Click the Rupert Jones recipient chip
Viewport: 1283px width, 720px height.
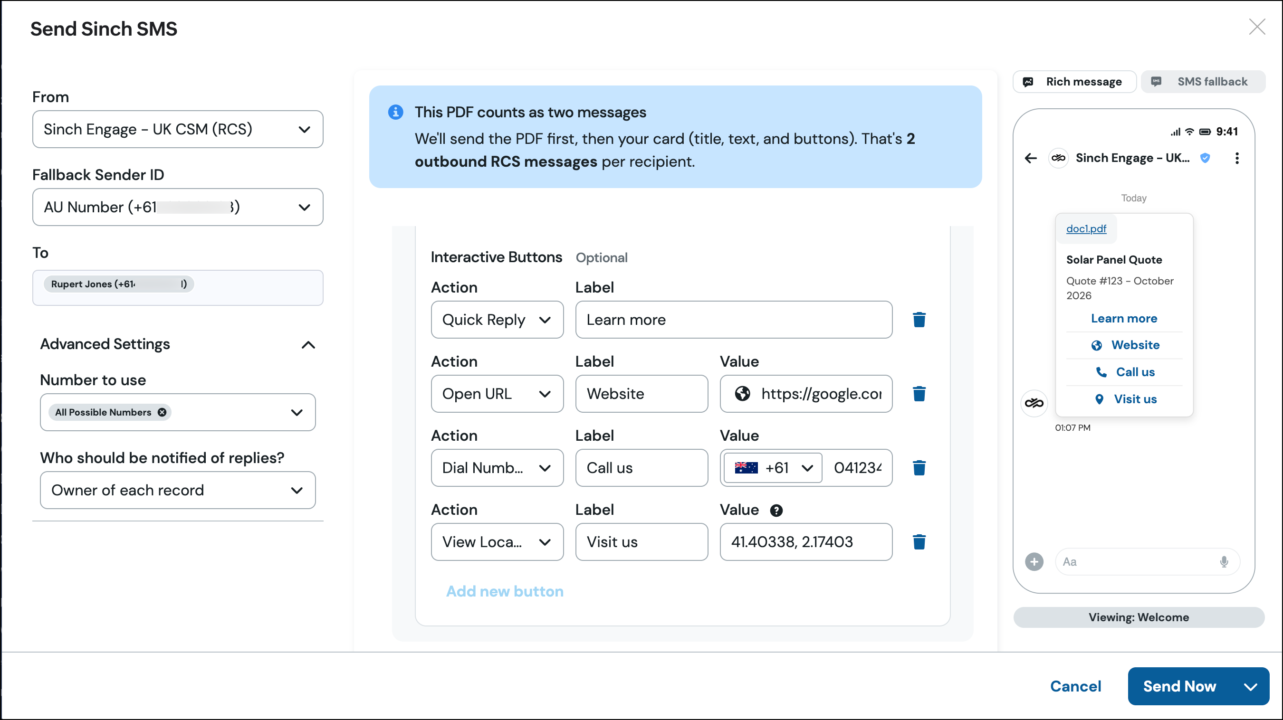pyautogui.click(x=118, y=284)
